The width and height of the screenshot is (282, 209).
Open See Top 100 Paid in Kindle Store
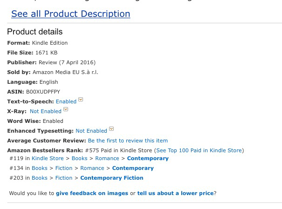[x=199, y=150]
